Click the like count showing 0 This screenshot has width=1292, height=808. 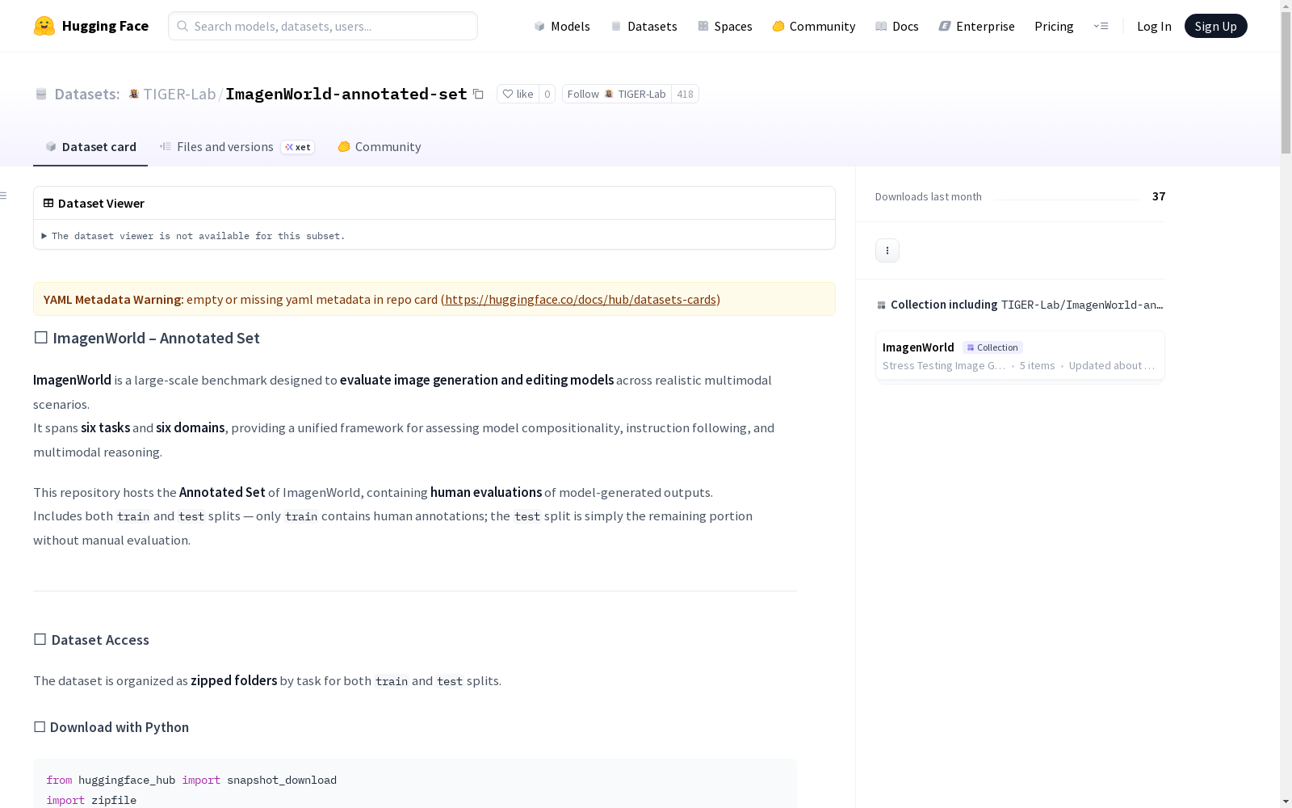(x=547, y=94)
